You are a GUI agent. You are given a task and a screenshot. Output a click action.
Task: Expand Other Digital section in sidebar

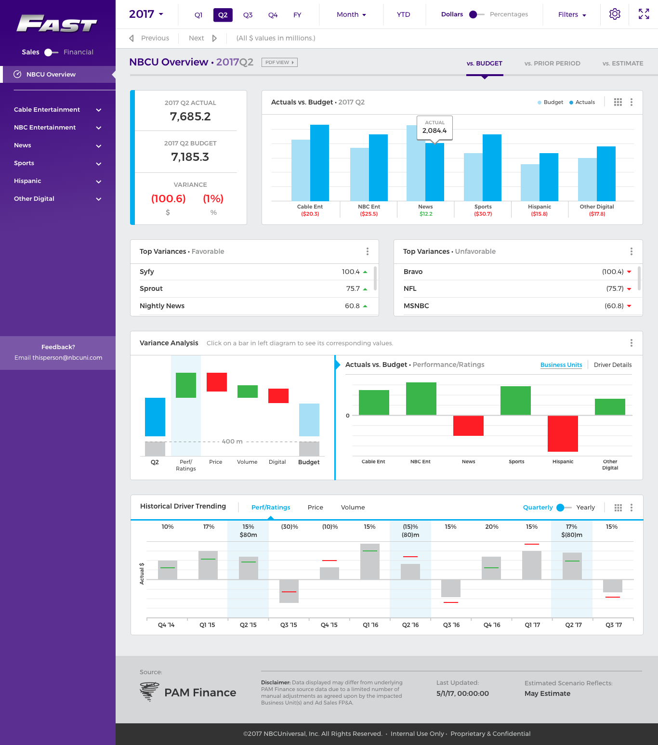coord(58,199)
